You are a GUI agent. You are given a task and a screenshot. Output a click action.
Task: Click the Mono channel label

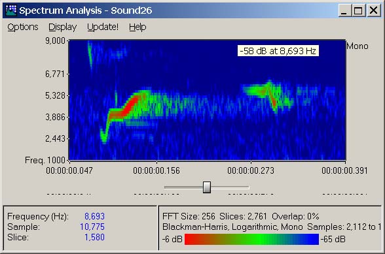click(x=357, y=46)
